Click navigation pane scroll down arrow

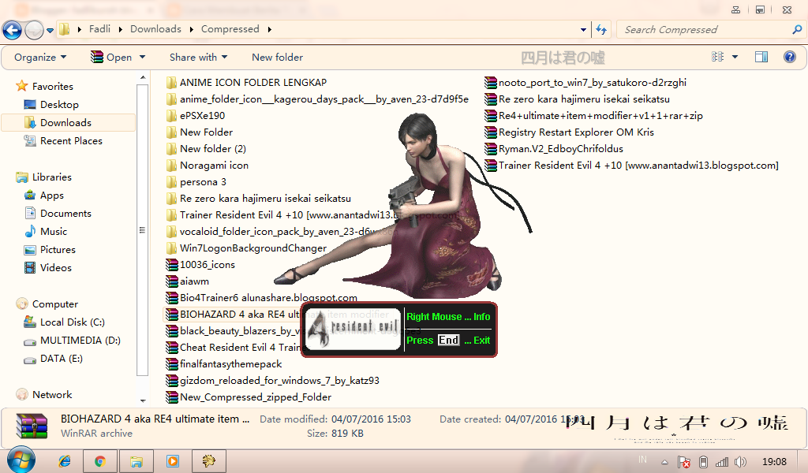point(143,400)
